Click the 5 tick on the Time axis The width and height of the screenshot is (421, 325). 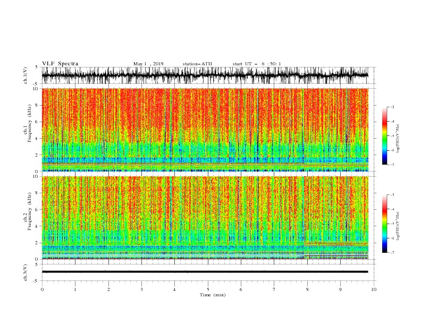click(208, 289)
